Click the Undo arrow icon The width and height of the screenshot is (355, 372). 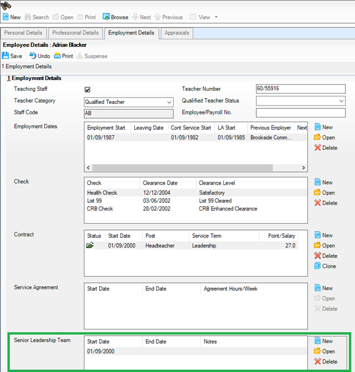33,56
